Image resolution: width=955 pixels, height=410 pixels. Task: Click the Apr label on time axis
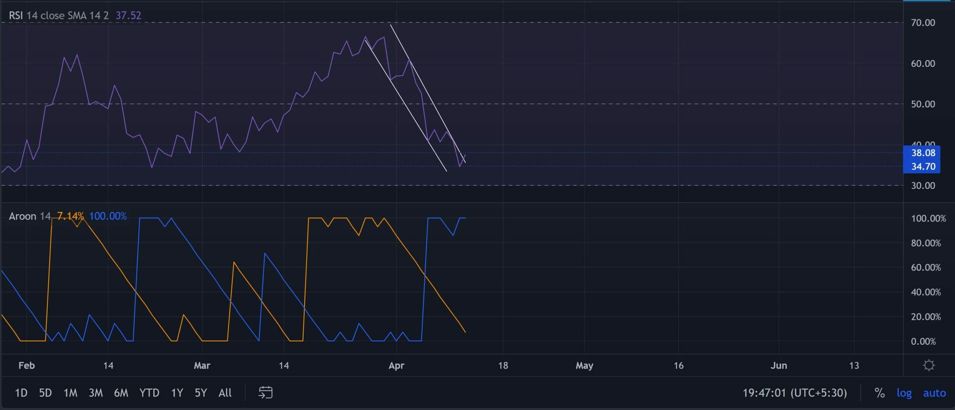[396, 366]
